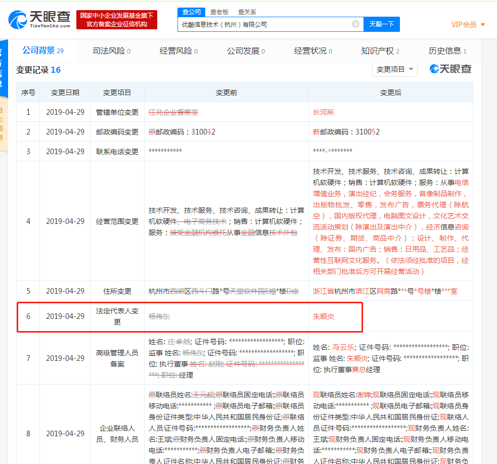This screenshot has height=464, width=497.
Task: Click the 变更记录 16 heading
Action: tap(38, 70)
